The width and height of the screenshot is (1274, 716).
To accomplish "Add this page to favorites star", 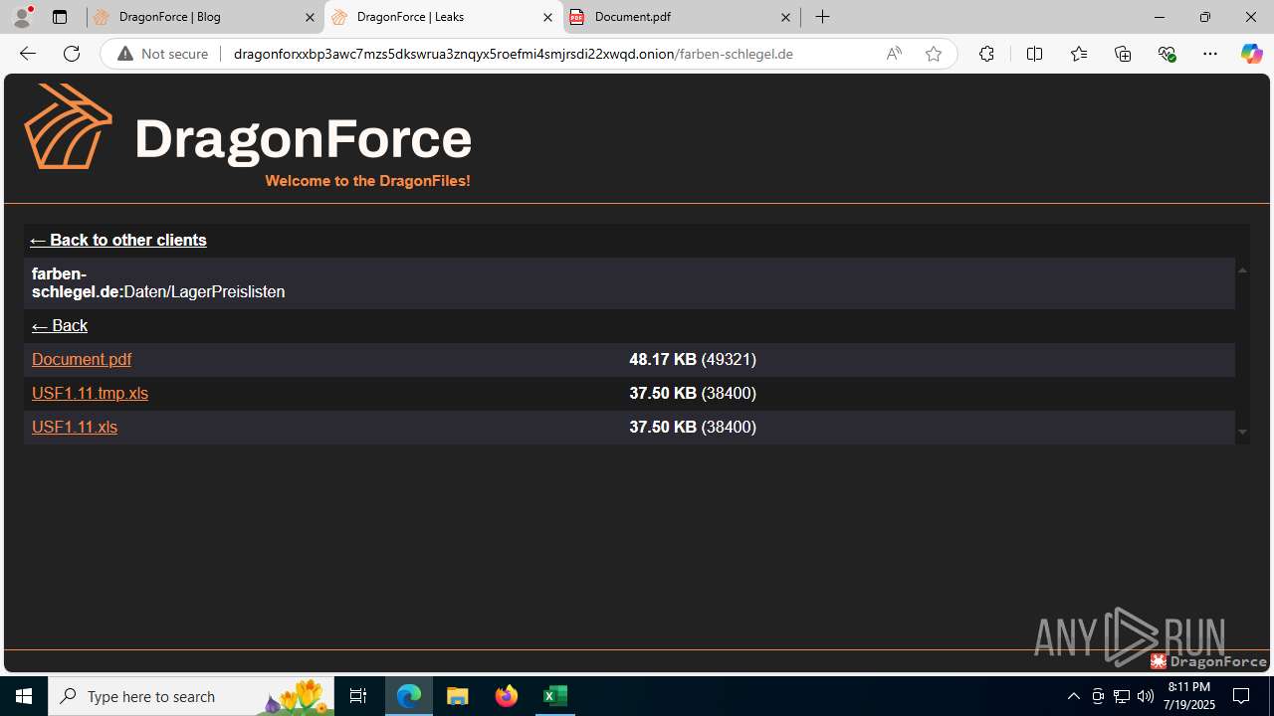I will [x=933, y=54].
